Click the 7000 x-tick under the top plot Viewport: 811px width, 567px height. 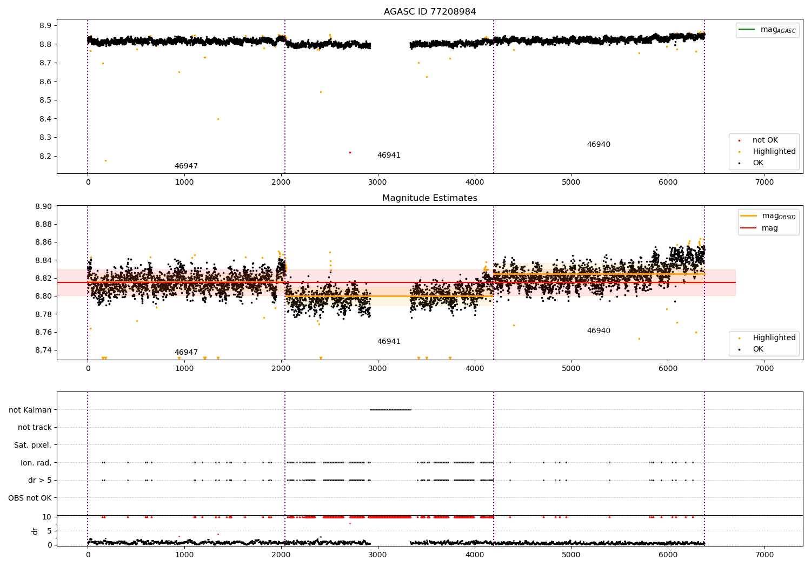pyautogui.click(x=765, y=182)
